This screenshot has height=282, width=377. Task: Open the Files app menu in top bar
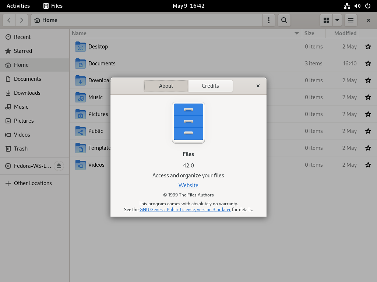click(x=53, y=6)
